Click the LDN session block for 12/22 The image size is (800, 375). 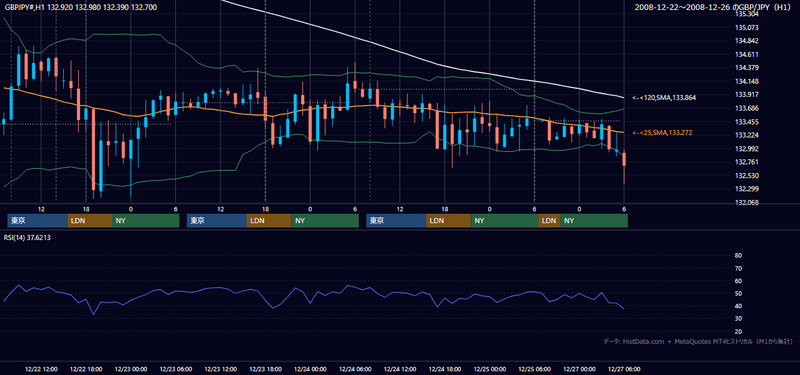(90, 221)
